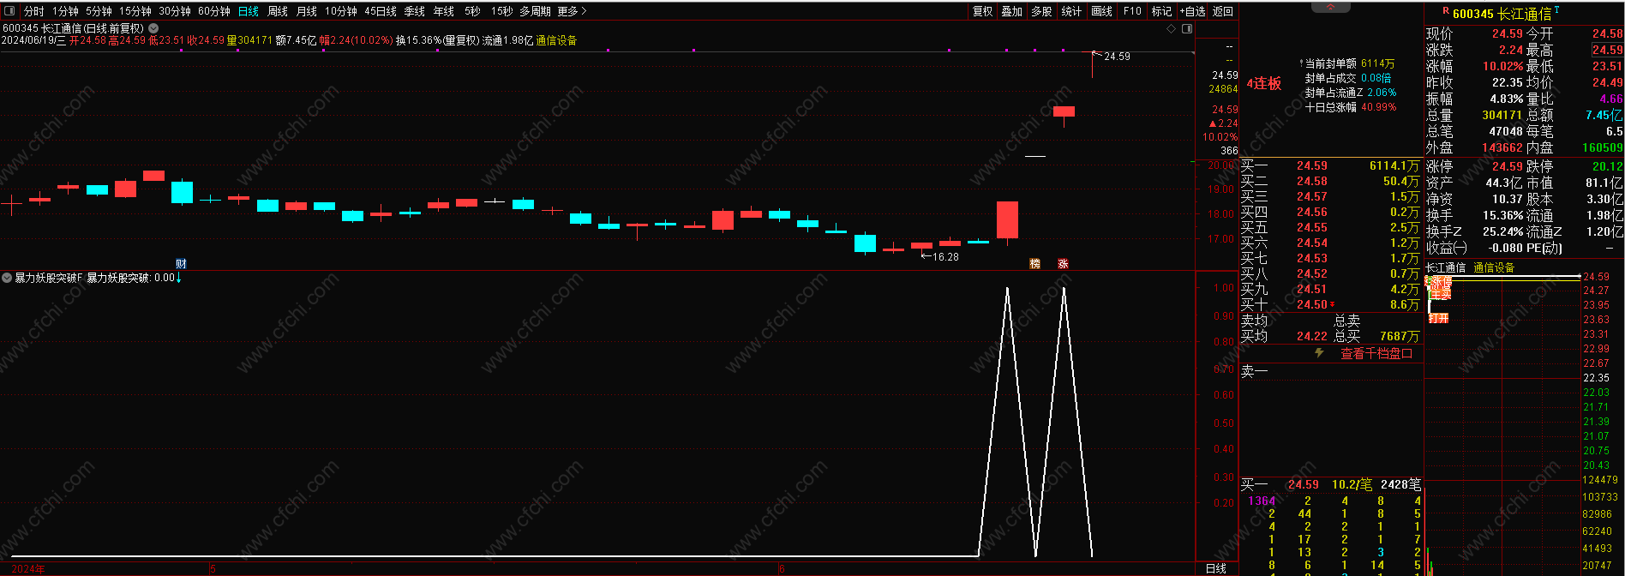Click 叠加 overlay button

[1011, 11]
